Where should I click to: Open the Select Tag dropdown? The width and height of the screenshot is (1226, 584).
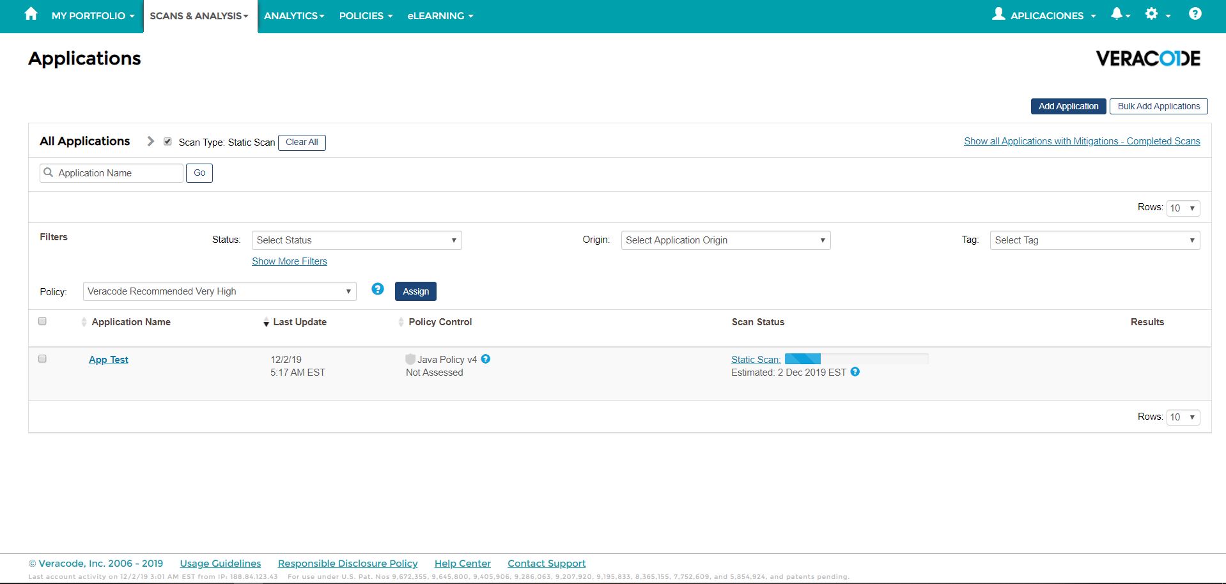pyautogui.click(x=1095, y=240)
